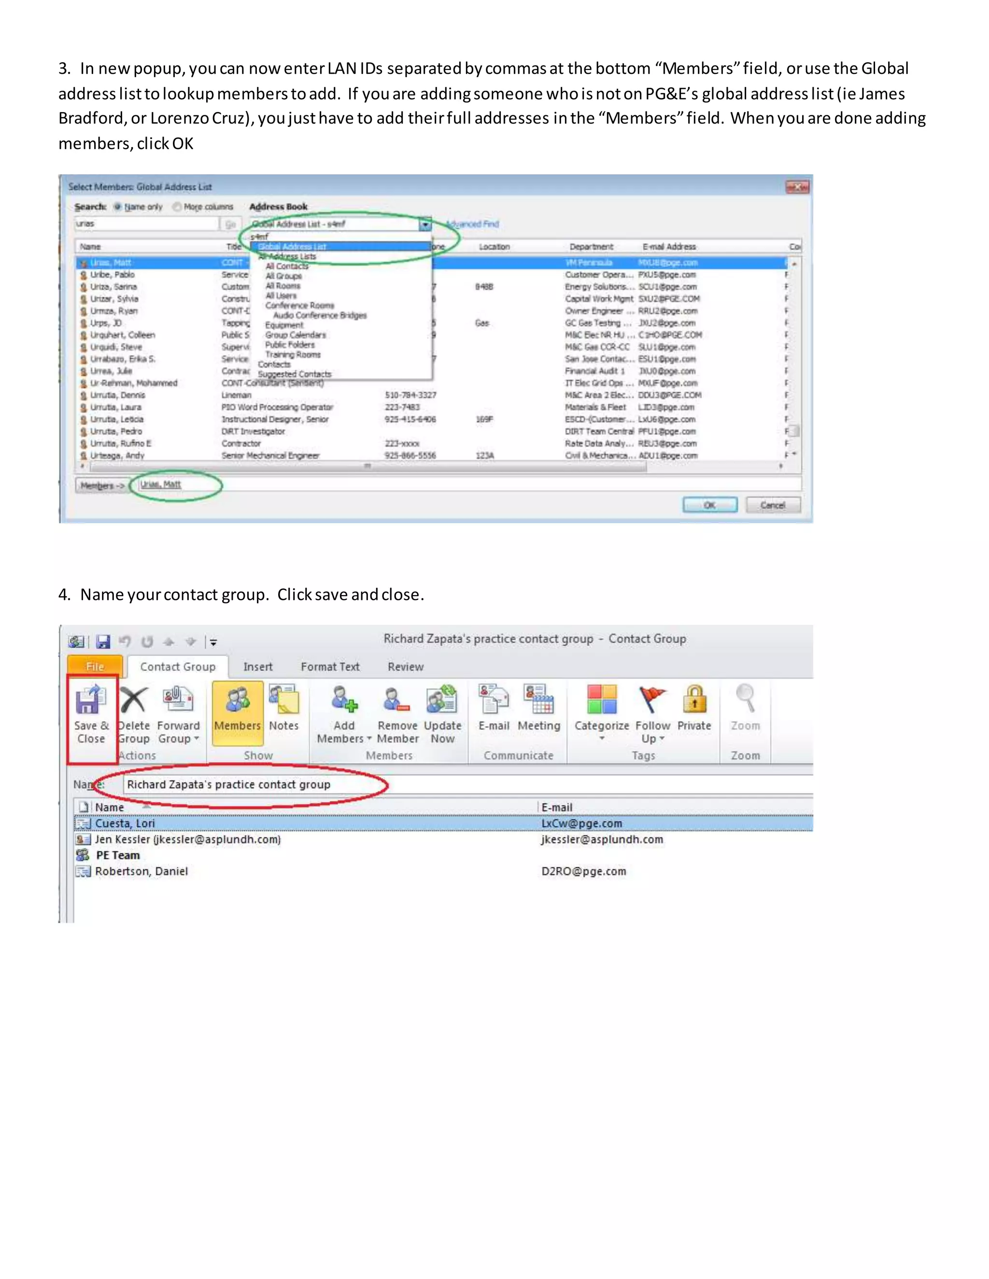The width and height of the screenshot is (989, 1279).
Task: Click the Delete Group icon
Action: tap(134, 700)
